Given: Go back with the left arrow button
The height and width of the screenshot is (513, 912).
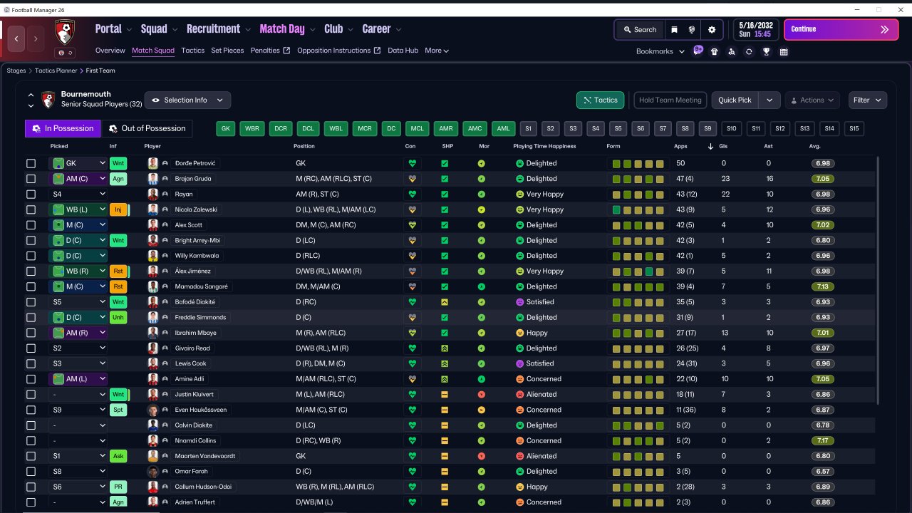Looking at the screenshot, I should [16, 38].
